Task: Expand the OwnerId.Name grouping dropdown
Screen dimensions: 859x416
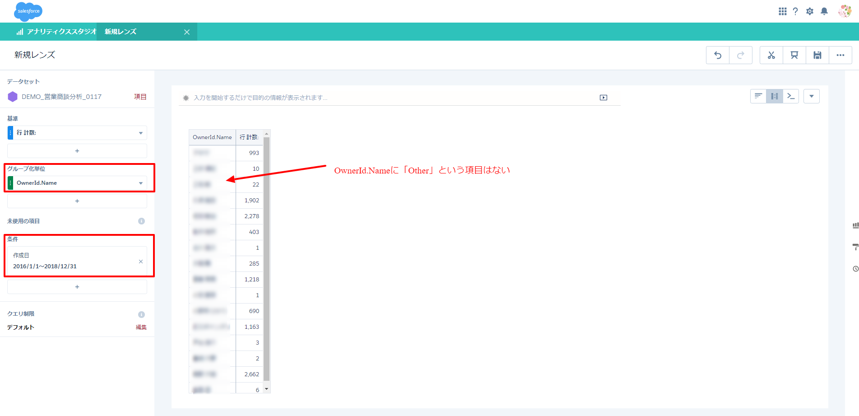Action: 141,183
